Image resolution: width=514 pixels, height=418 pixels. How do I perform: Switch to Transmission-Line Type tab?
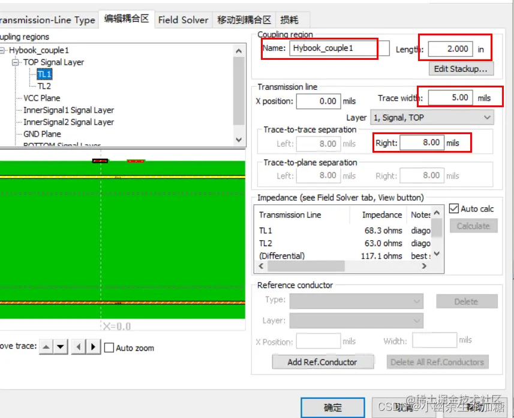click(x=48, y=20)
